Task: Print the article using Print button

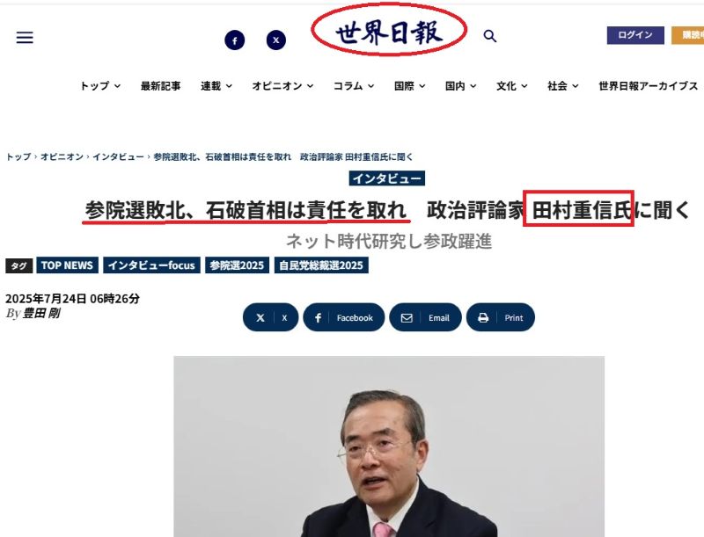Action: click(x=501, y=317)
